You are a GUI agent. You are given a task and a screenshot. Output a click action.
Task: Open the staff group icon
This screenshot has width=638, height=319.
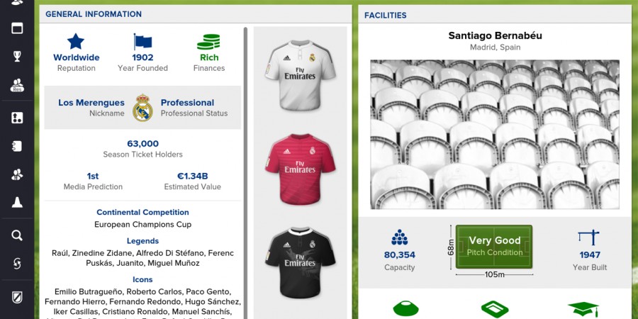point(17,174)
